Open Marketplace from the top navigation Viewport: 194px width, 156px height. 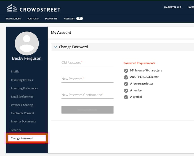tap(173, 7)
